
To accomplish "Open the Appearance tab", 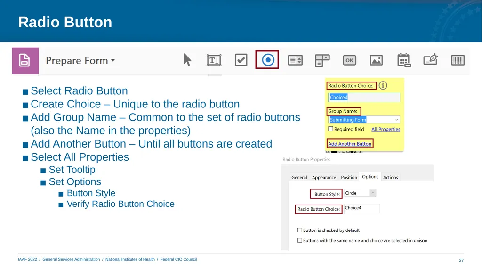I will point(324,177).
